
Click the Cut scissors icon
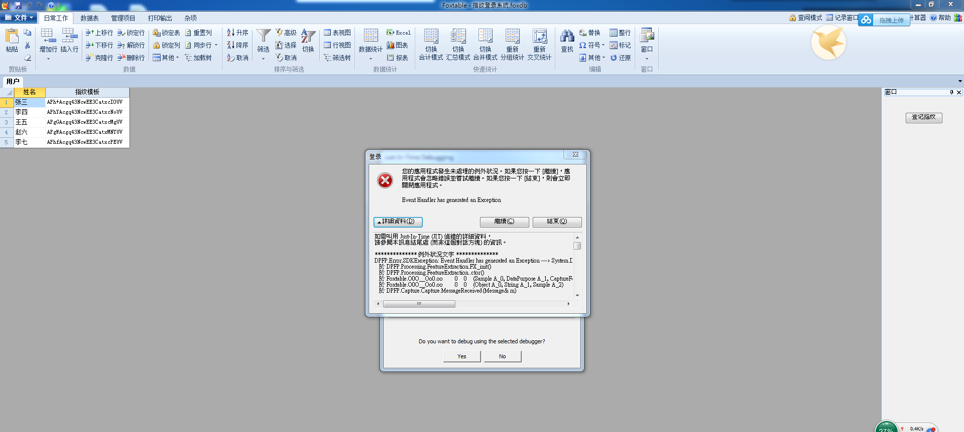pos(28,45)
